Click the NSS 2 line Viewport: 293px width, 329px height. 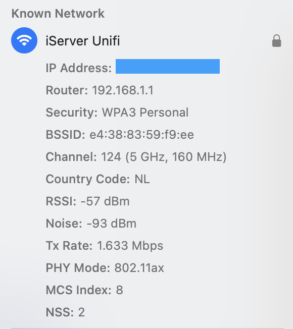[65, 312]
